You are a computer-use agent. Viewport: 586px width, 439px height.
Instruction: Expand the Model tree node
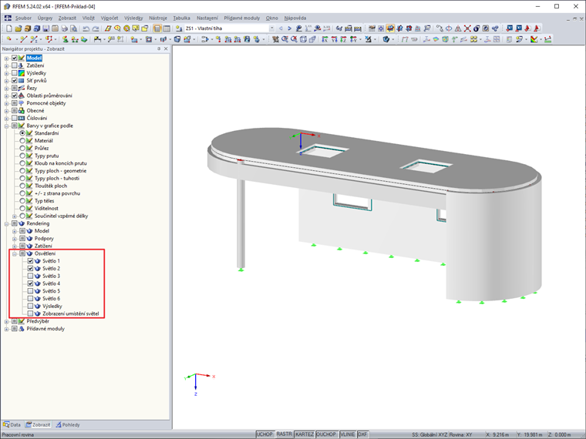click(6, 59)
